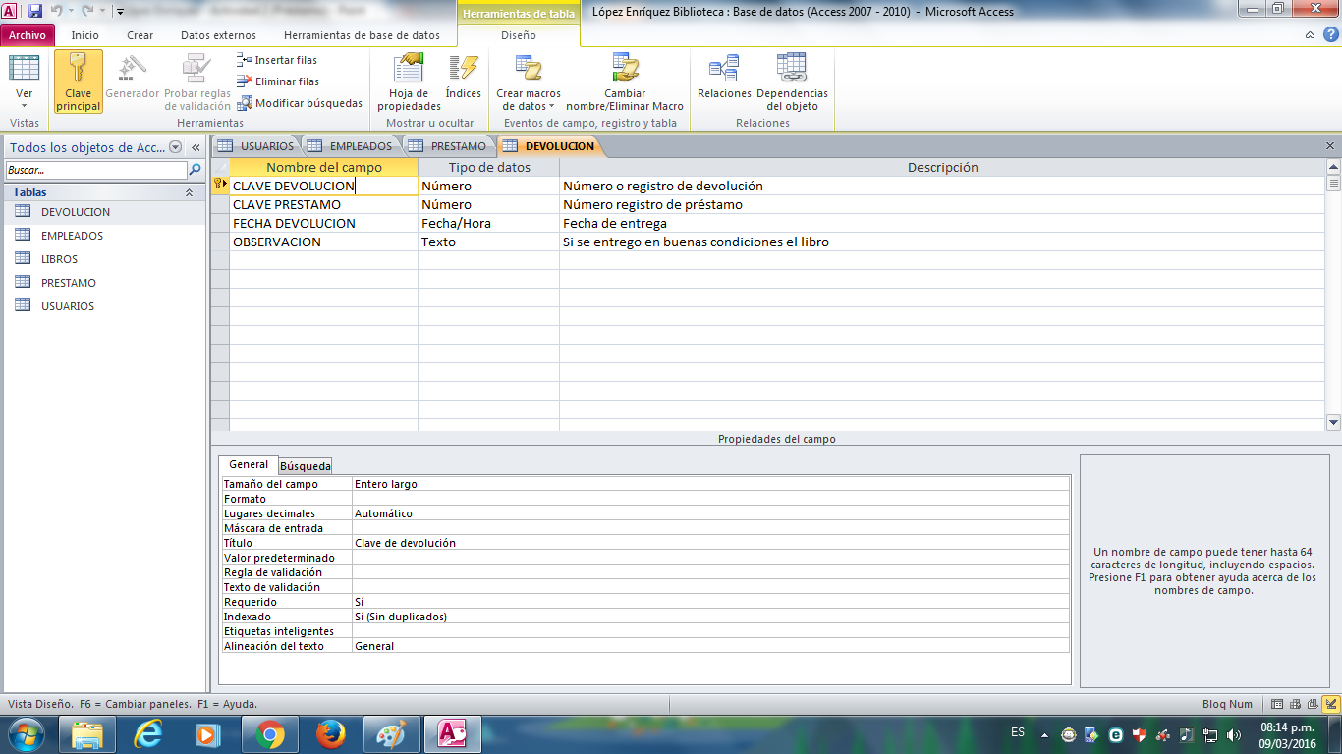Click the Archivo button
Viewport: 1342px width, 754px height.
click(x=28, y=35)
